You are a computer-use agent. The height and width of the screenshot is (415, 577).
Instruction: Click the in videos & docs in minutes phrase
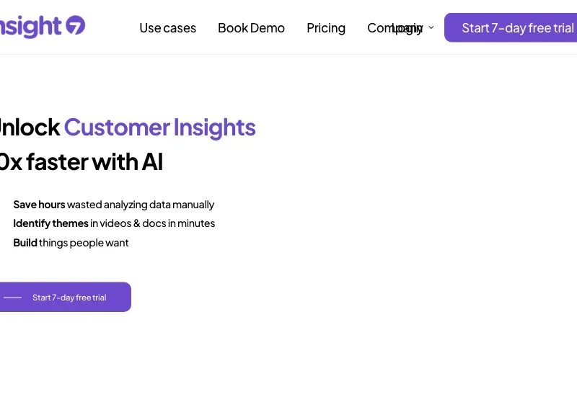153,223
